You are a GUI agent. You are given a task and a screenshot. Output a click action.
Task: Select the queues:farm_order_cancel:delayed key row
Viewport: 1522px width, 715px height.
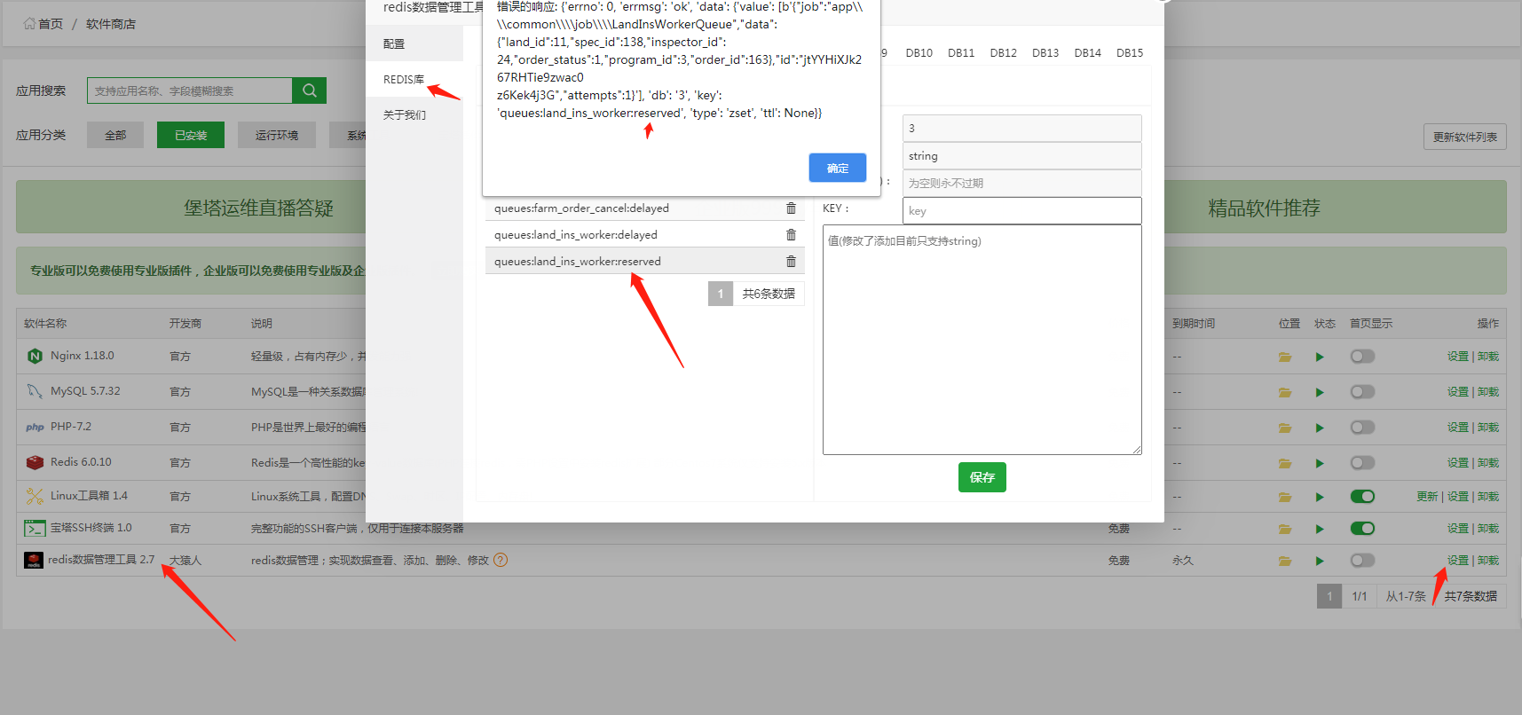644,208
